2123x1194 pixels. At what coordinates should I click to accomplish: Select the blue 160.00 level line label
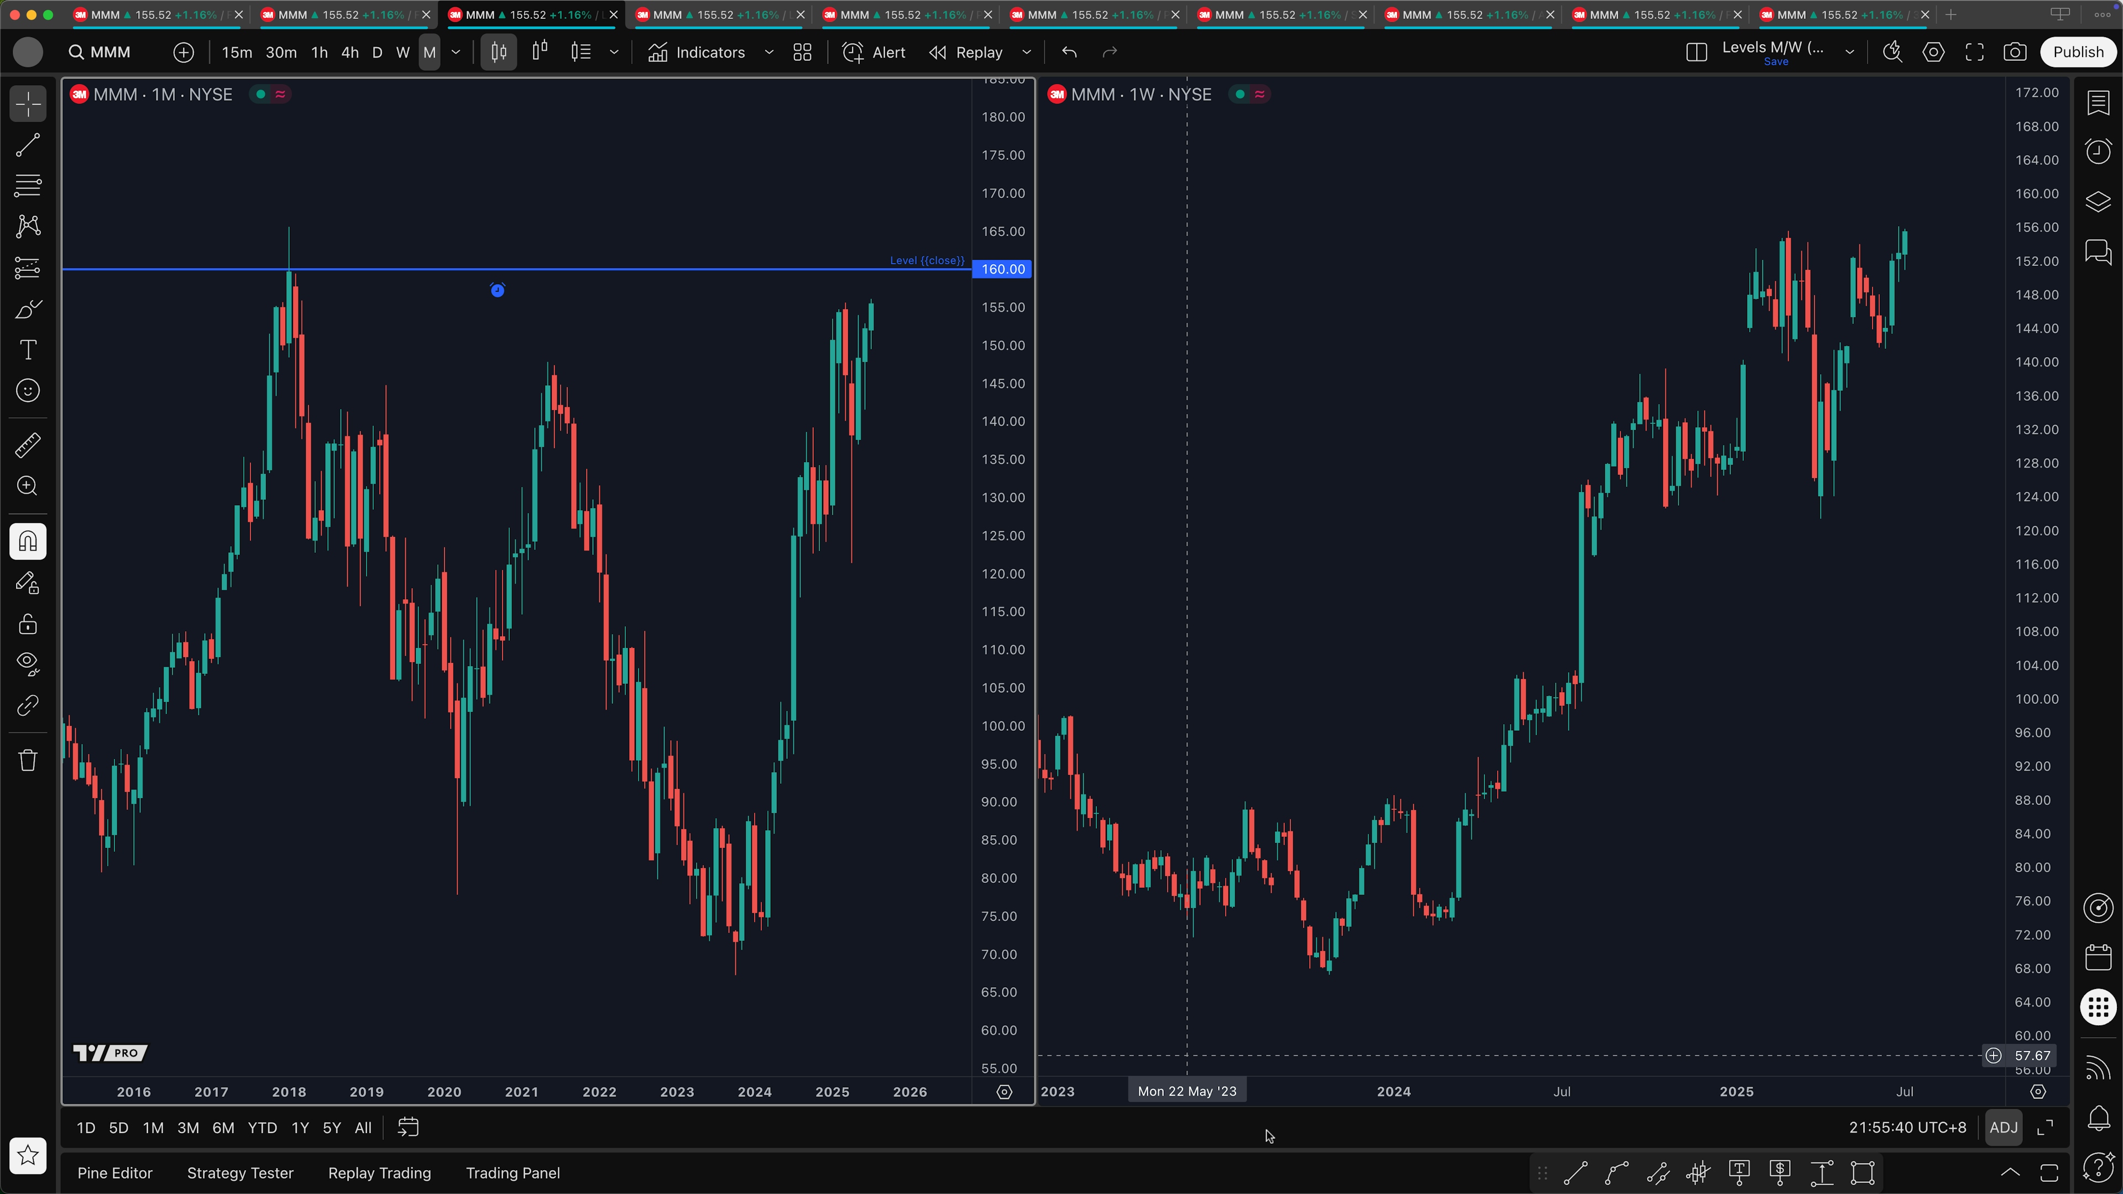click(x=1002, y=269)
